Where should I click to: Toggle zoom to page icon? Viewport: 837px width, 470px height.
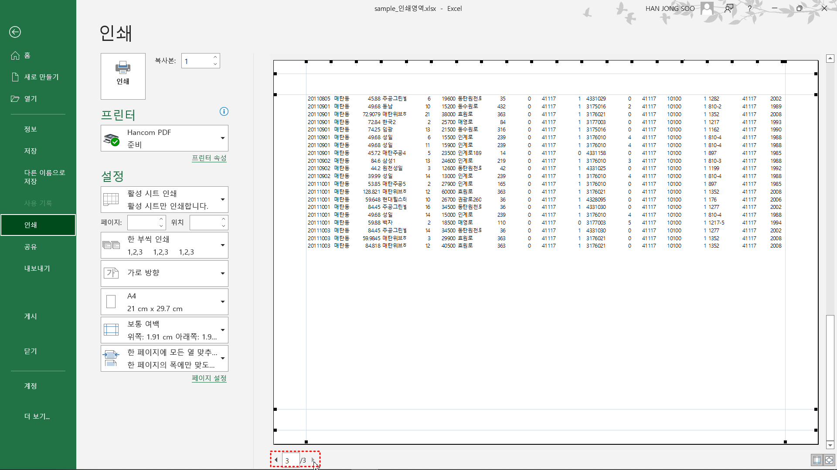829,460
